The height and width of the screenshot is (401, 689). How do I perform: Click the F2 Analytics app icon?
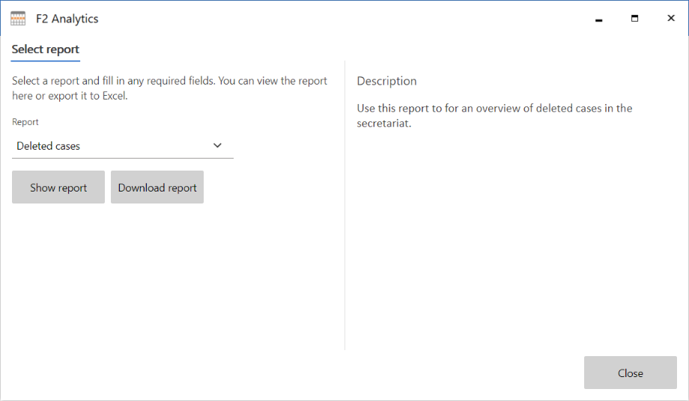pyautogui.click(x=18, y=19)
